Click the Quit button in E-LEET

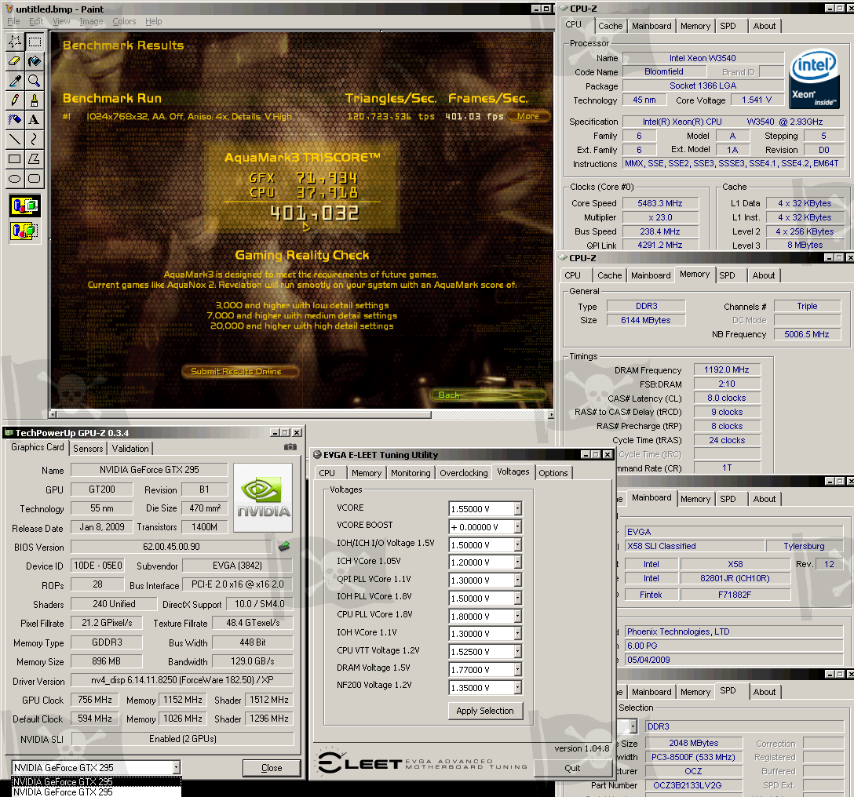click(572, 768)
